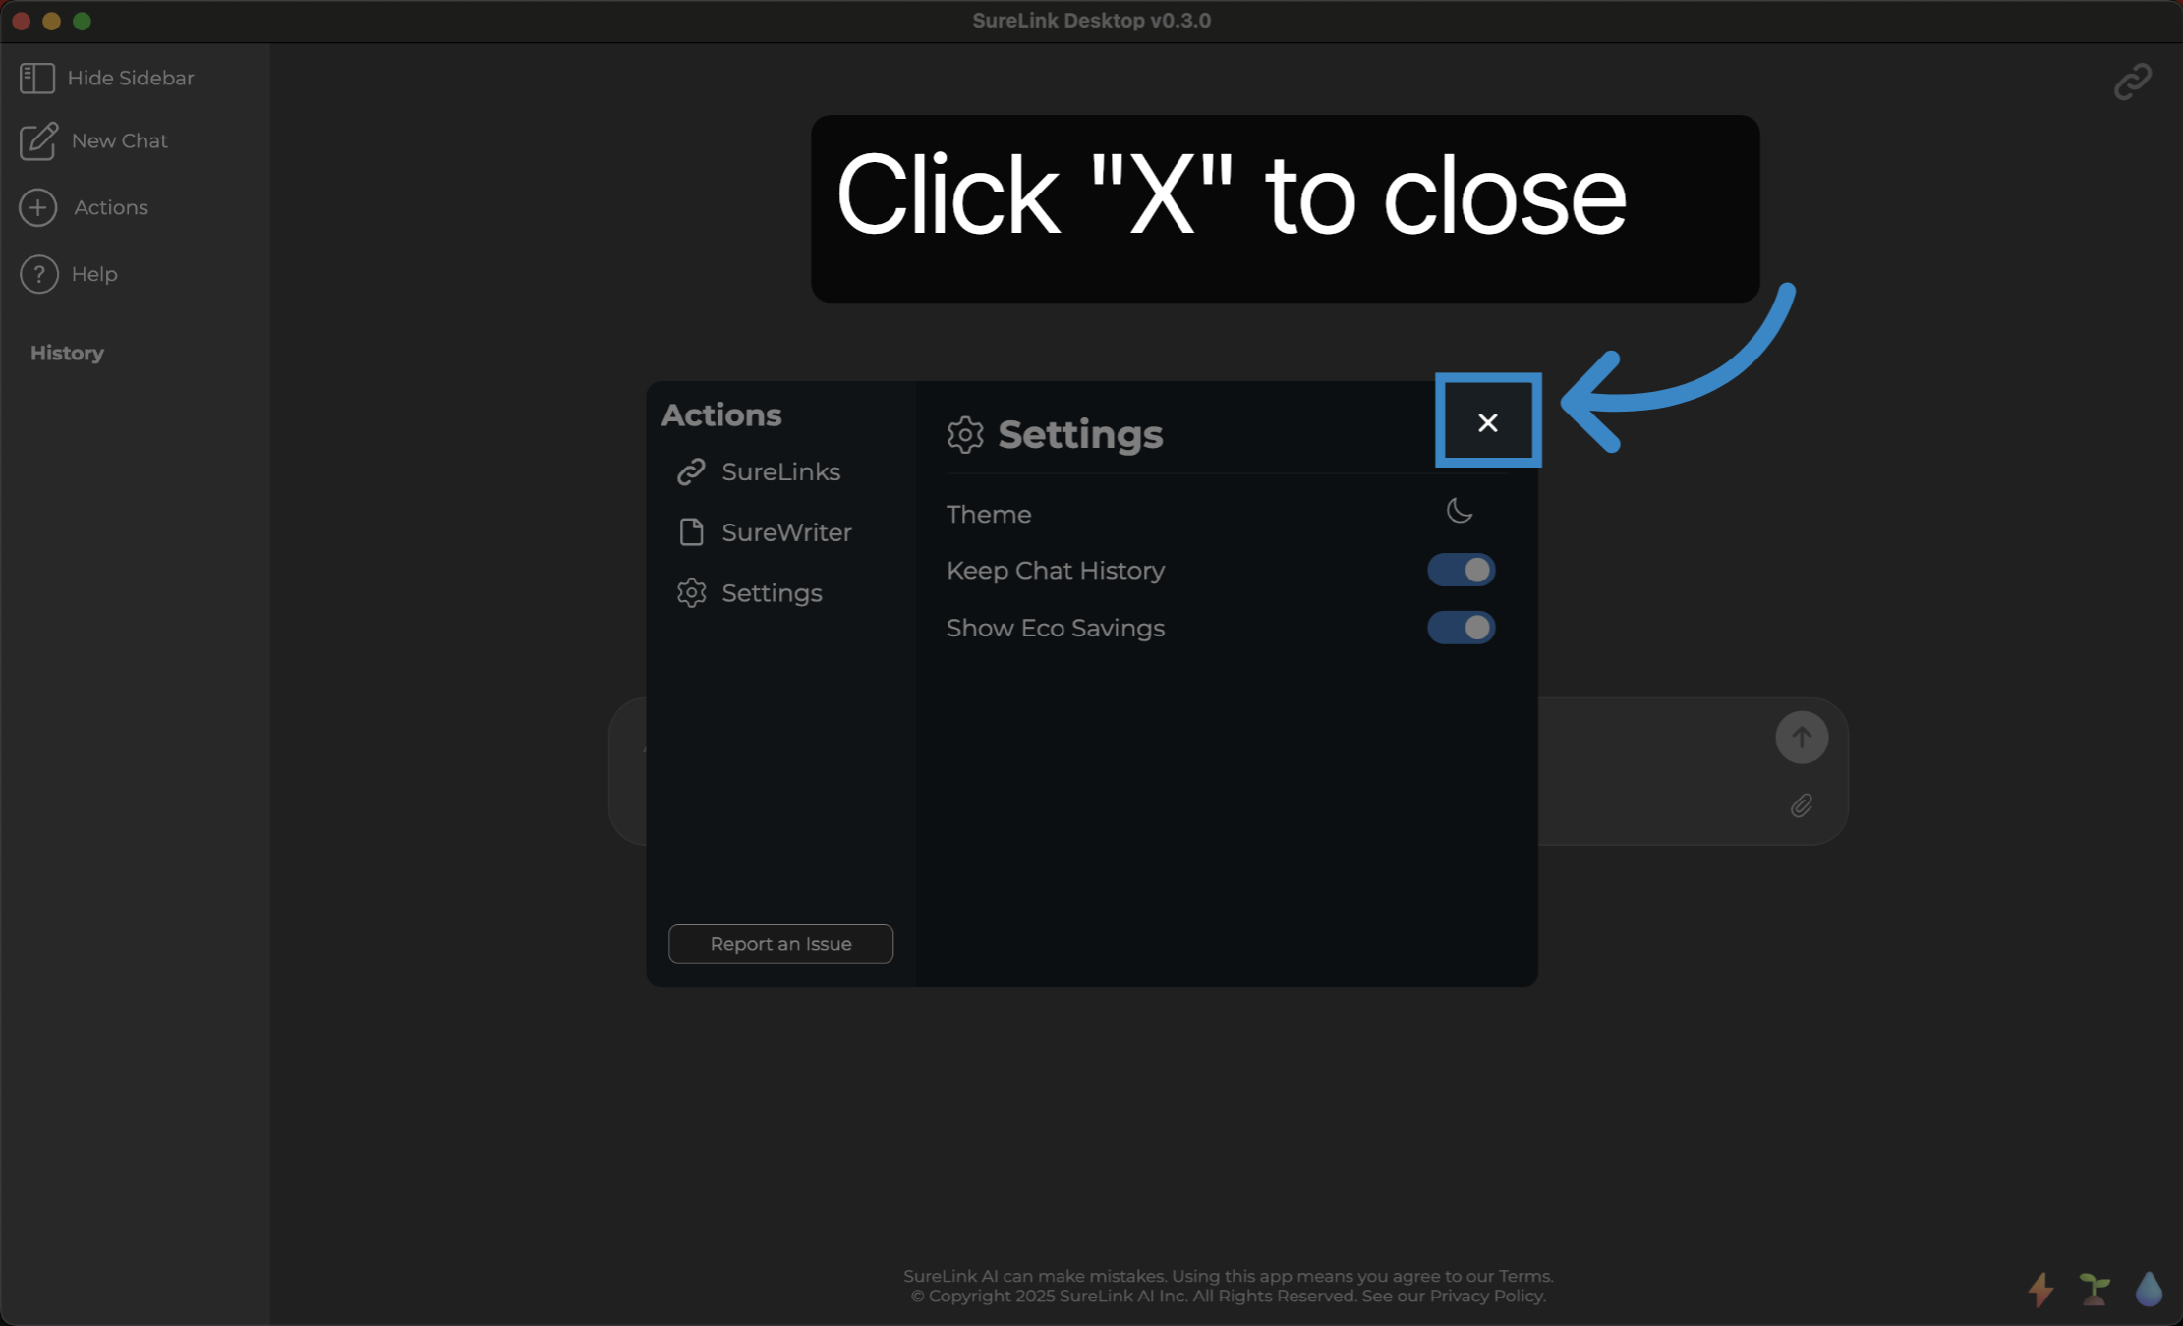Click the green fullscreen window button
Screen dimensions: 2183x1326
82,21
